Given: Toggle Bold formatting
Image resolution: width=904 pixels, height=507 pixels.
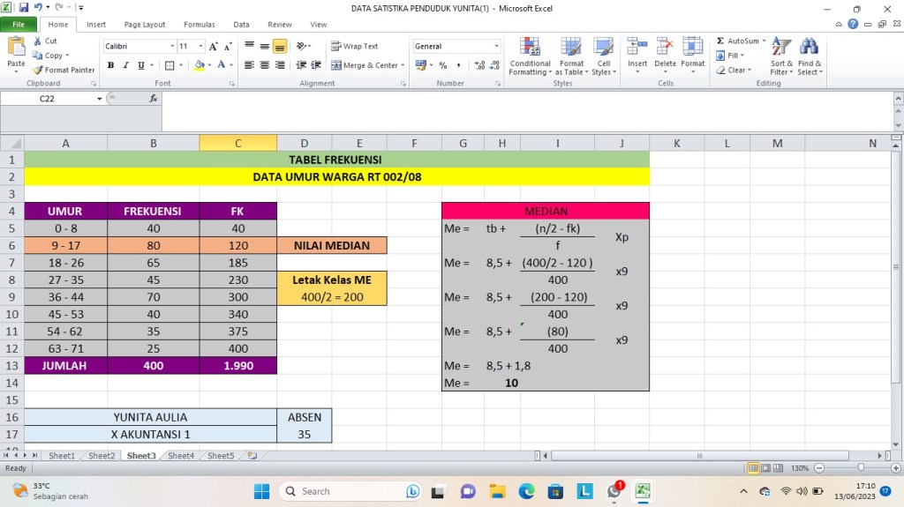Looking at the screenshot, I should point(111,65).
